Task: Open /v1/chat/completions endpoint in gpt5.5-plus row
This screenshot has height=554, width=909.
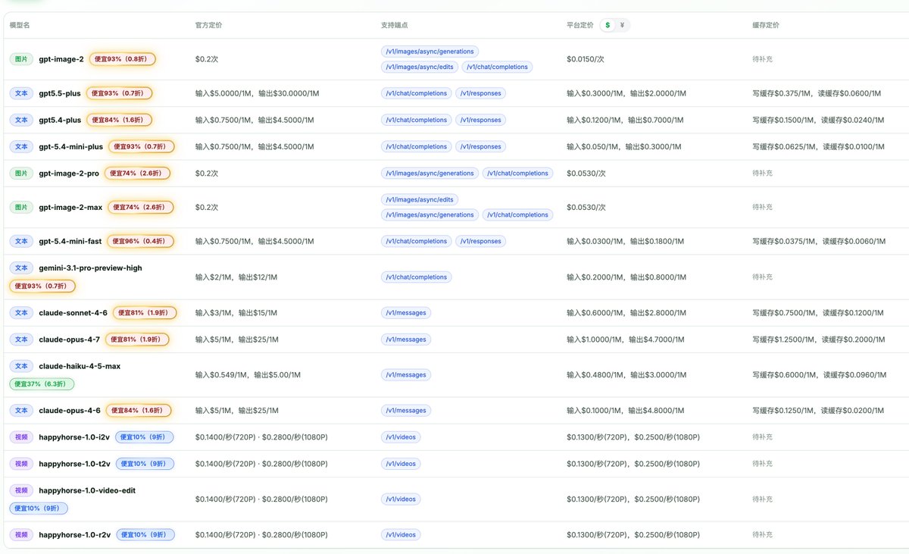Action: pos(417,93)
